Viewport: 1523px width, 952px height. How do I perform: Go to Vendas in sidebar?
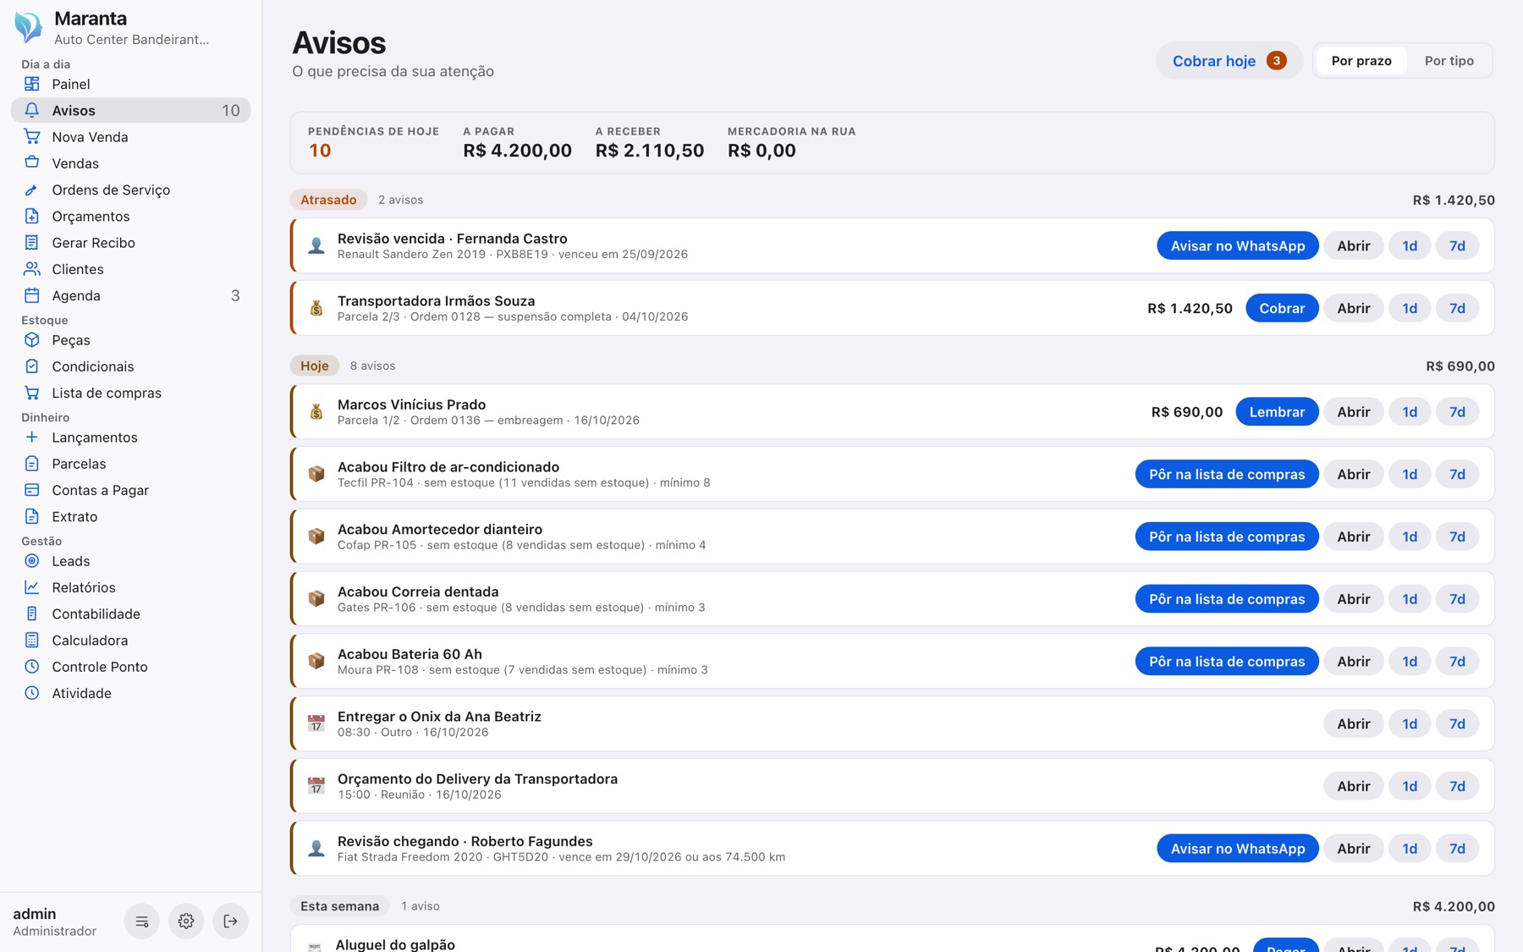[130, 163]
